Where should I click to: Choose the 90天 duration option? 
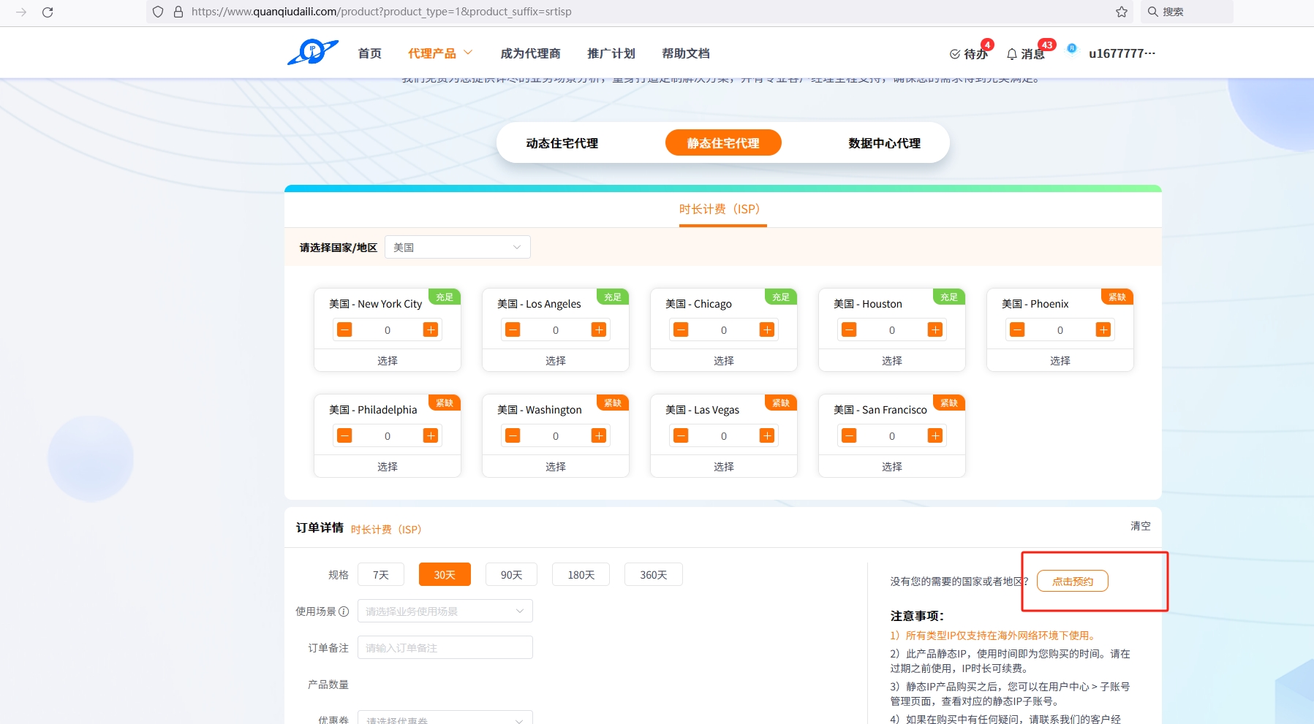511,575
